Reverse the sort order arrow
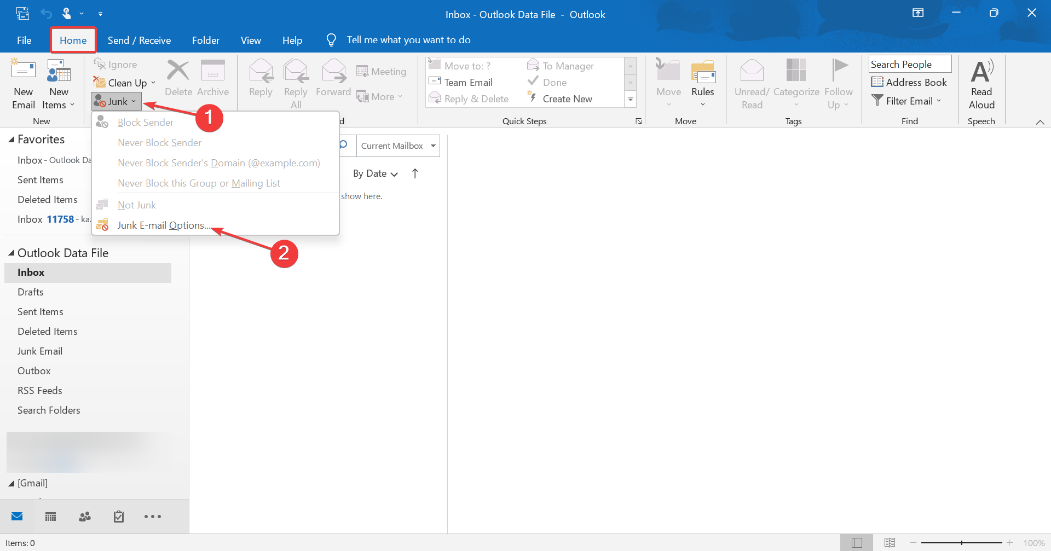 point(415,173)
